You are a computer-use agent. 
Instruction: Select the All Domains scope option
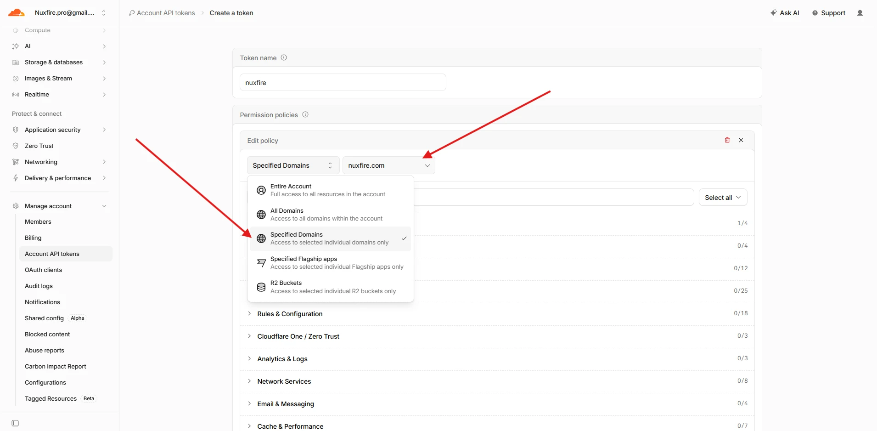(x=330, y=215)
